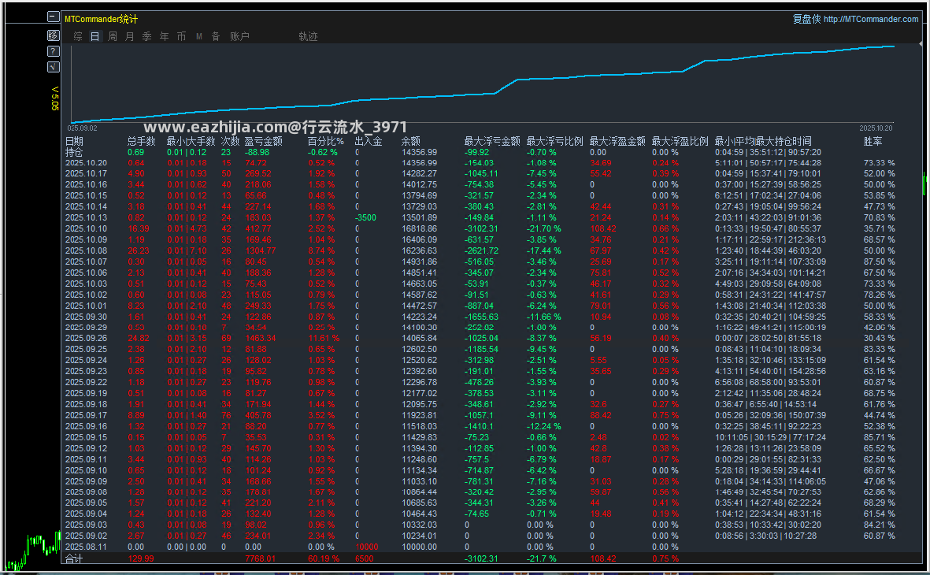The image size is (930, 575).
Task: Click the 余额 column header
Action: click(x=411, y=141)
